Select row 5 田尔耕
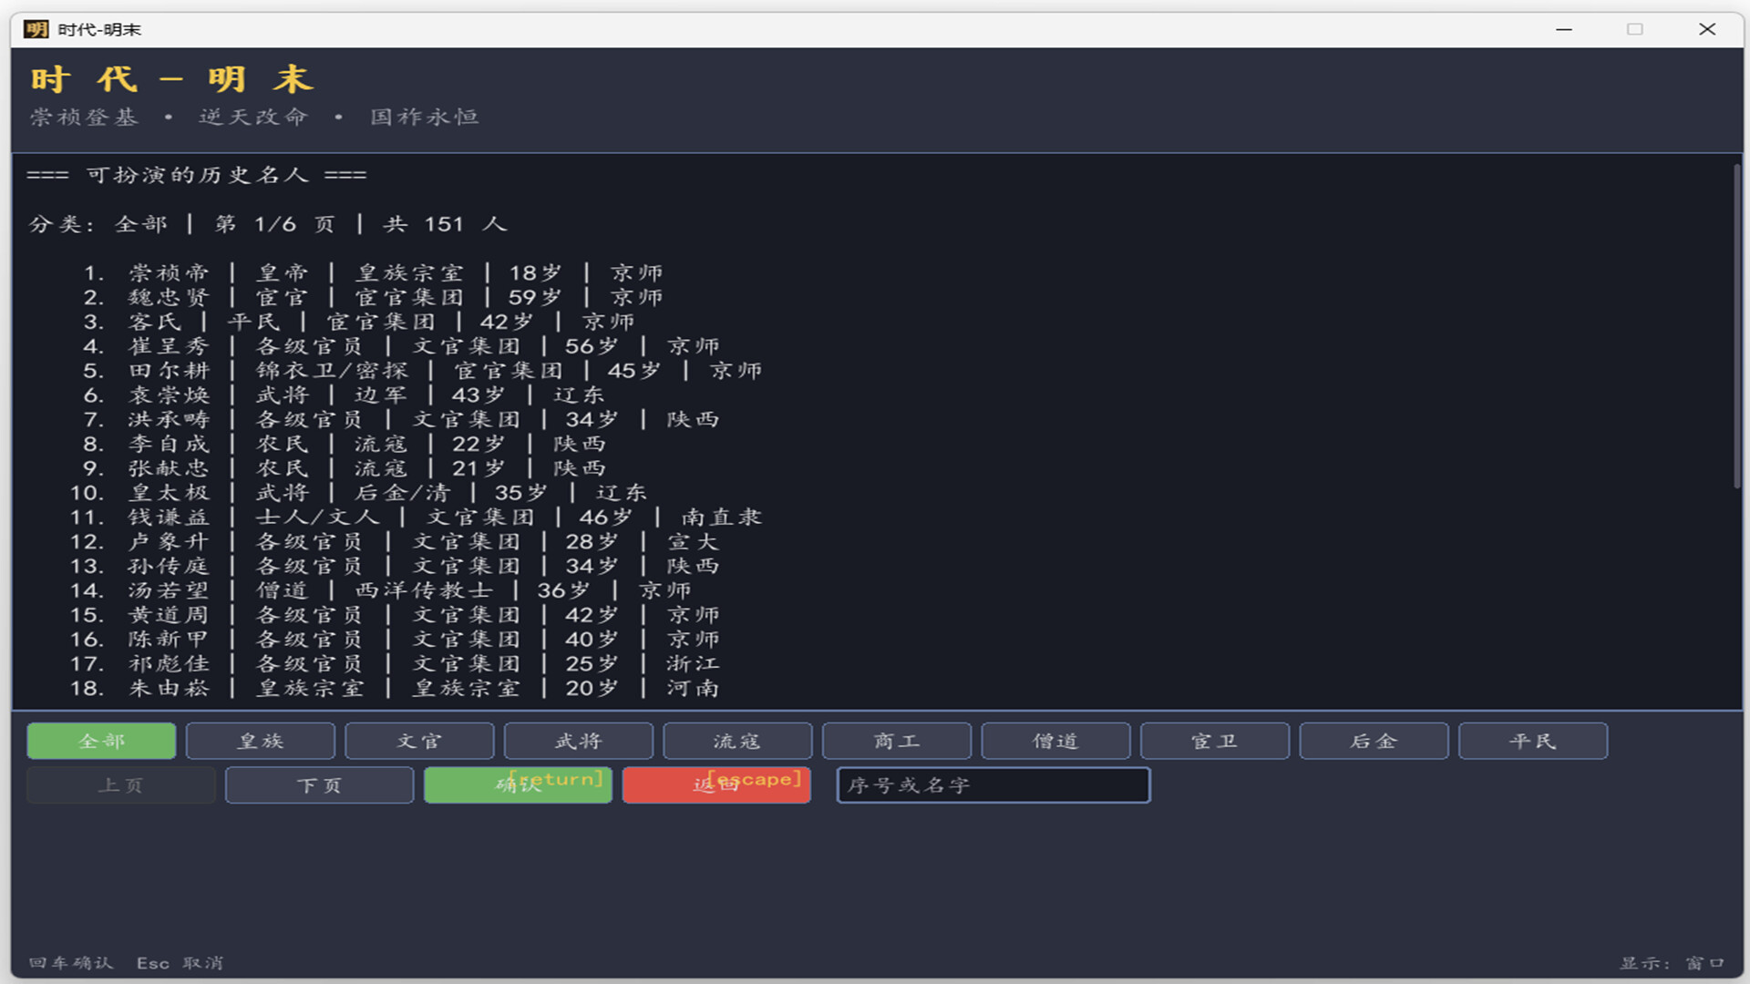1750x984 pixels. click(x=423, y=371)
